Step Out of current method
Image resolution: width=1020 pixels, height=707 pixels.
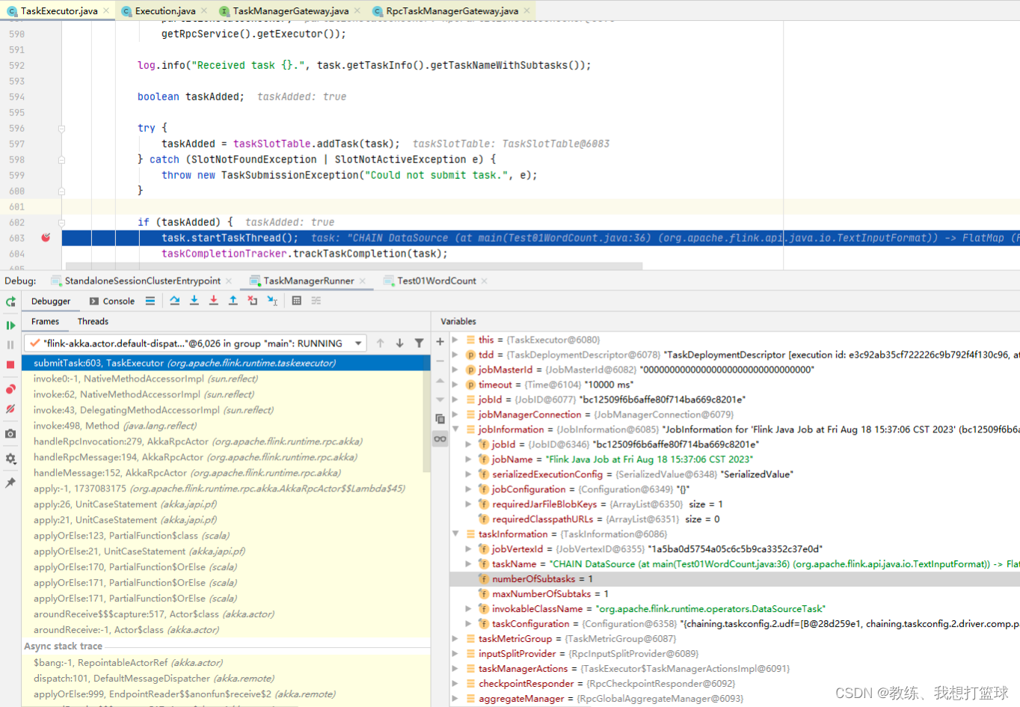233,301
